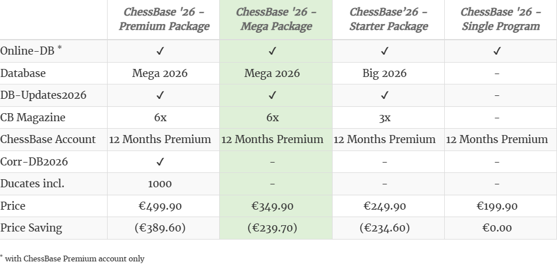This screenshot has width=557, height=270.
Task: Click the ChessBase Premium account footnote text
Action: coord(75,259)
